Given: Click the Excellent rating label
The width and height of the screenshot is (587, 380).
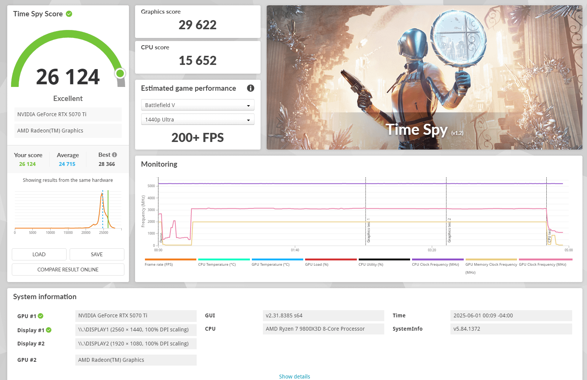Looking at the screenshot, I should tap(68, 99).
